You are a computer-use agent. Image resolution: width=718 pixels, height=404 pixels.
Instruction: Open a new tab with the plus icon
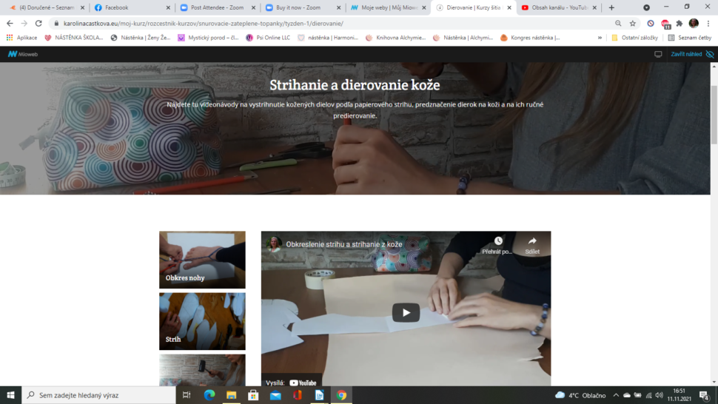point(611,7)
